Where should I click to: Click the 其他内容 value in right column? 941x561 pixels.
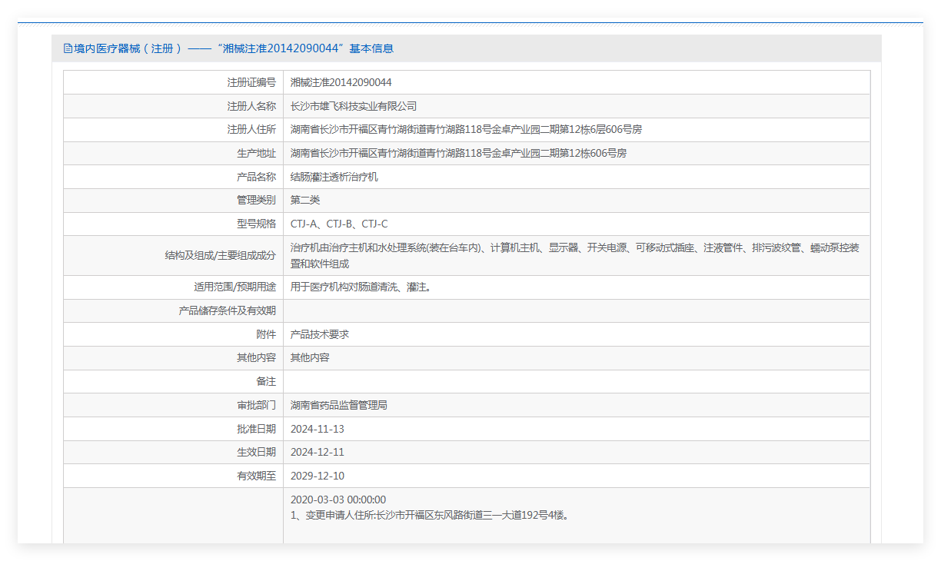(x=310, y=358)
